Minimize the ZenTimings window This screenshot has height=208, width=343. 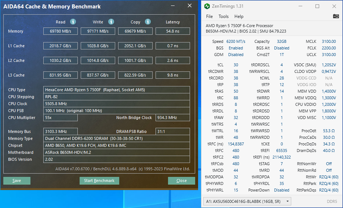pyautogui.click(x=300, y=6)
